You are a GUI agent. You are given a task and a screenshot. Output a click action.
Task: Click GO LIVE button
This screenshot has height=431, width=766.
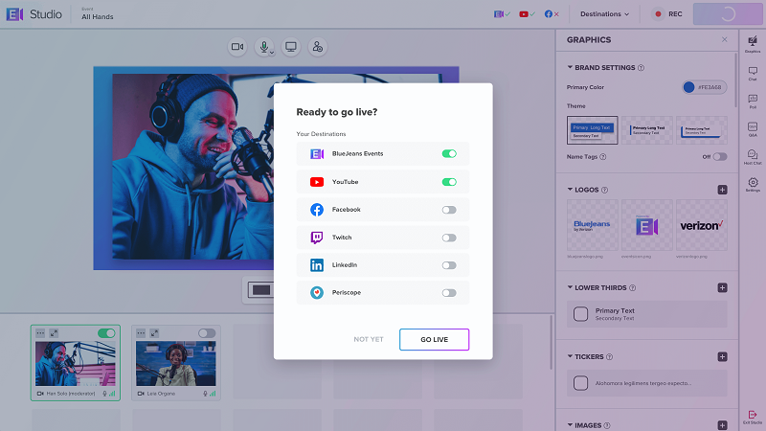pyautogui.click(x=435, y=340)
